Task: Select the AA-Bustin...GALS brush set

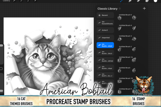Action: [x=105, y=53]
